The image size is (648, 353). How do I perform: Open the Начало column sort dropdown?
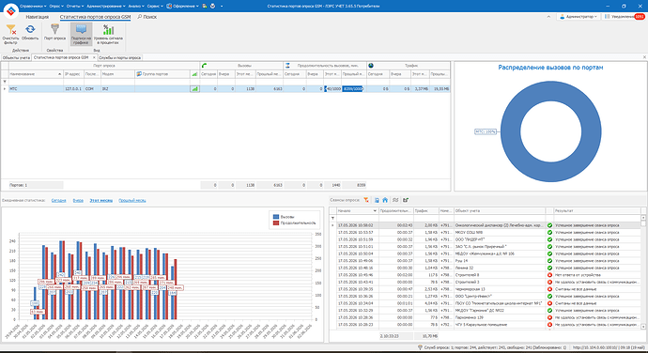375,211
